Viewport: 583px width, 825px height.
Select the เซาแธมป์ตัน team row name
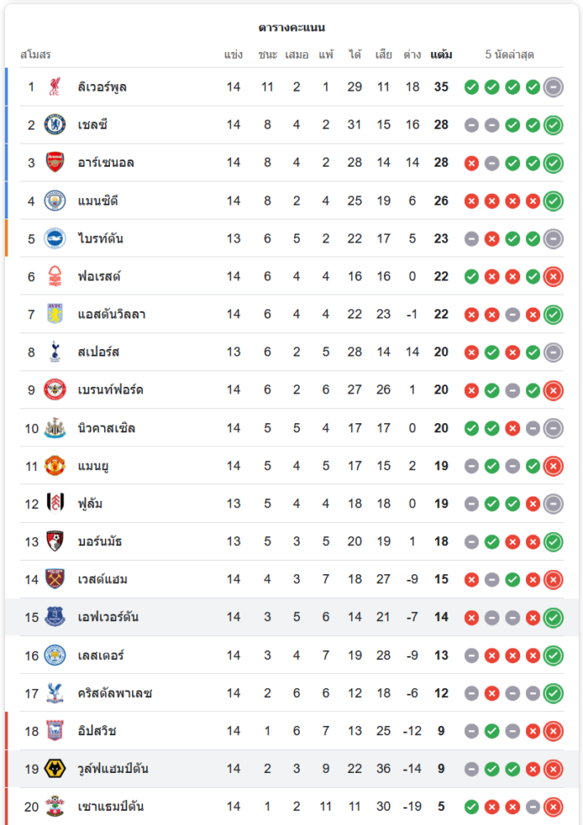[111, 807]
